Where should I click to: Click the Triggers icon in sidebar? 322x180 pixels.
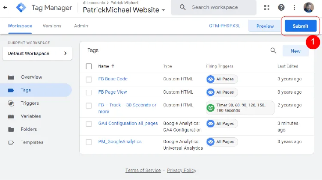click(11, 103)
